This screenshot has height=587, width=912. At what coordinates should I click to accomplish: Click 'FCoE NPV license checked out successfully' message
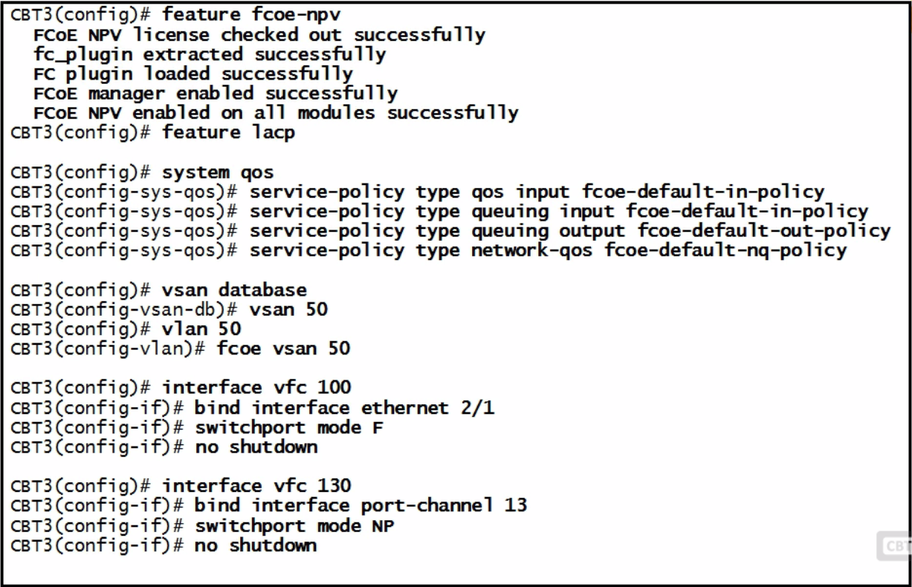(x=259, y=35)
